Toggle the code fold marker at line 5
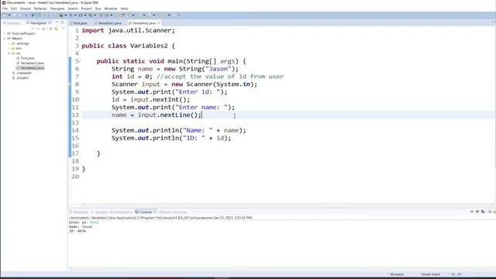This screenshot has height=279, width=496. click(80, 60)
